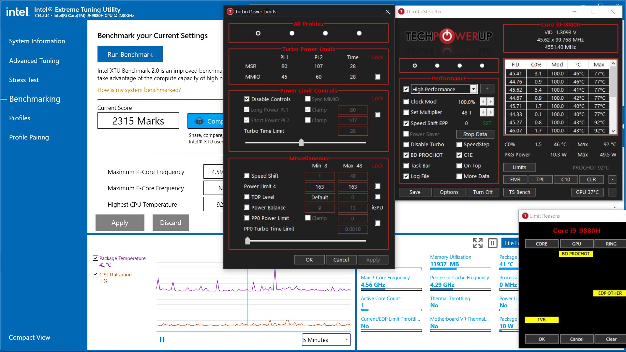Image resolution: width=626 pixels, height=352 pixels.
Task: Open the TDP Level Default field
Action: 320,197
